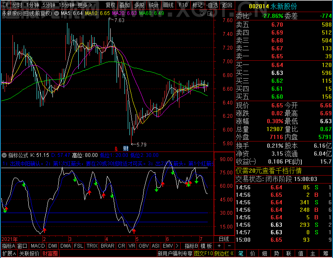
Task: Switch indicator to OBV
Action: coord(144,246)
